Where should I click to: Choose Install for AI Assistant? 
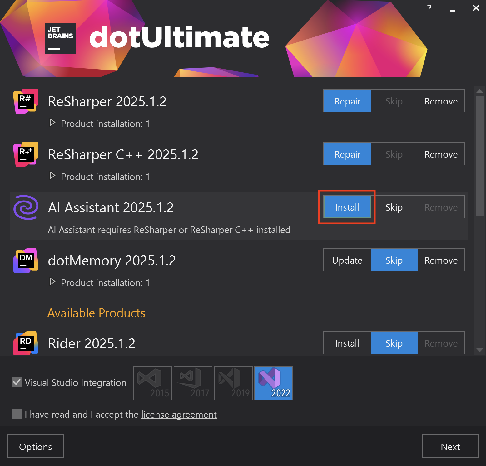point(347,207)
